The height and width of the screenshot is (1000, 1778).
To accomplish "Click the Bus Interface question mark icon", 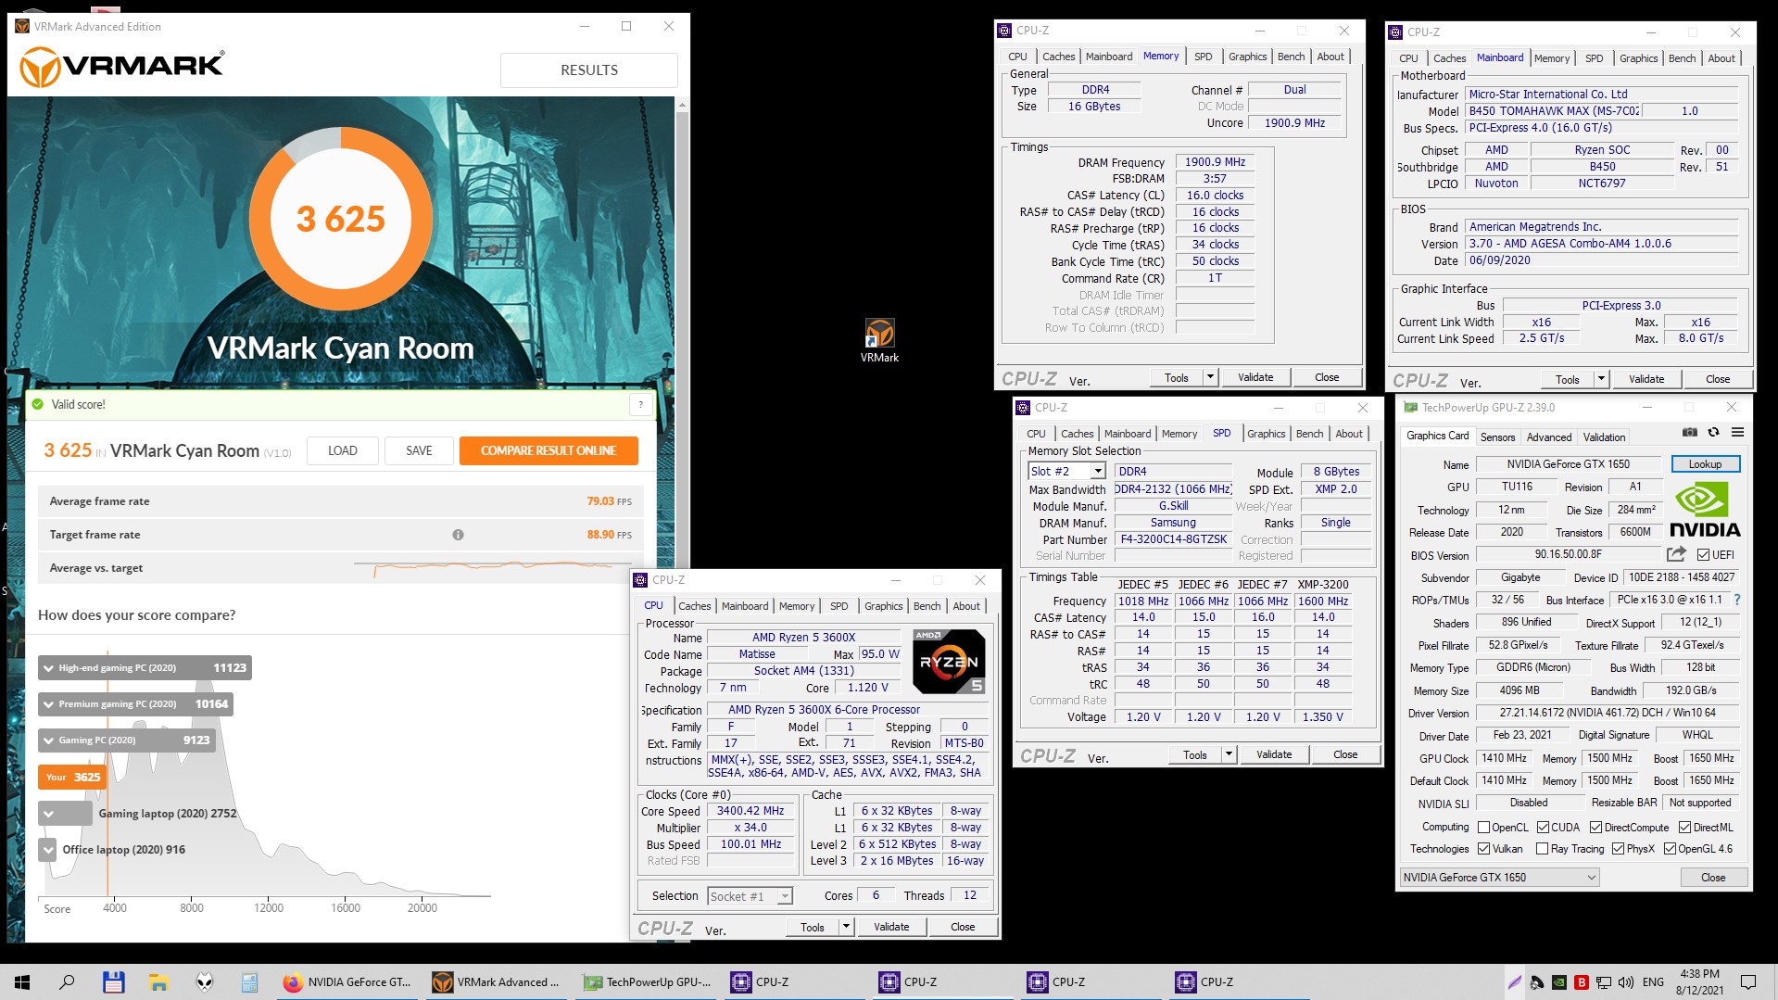I will click(1737, 601).
